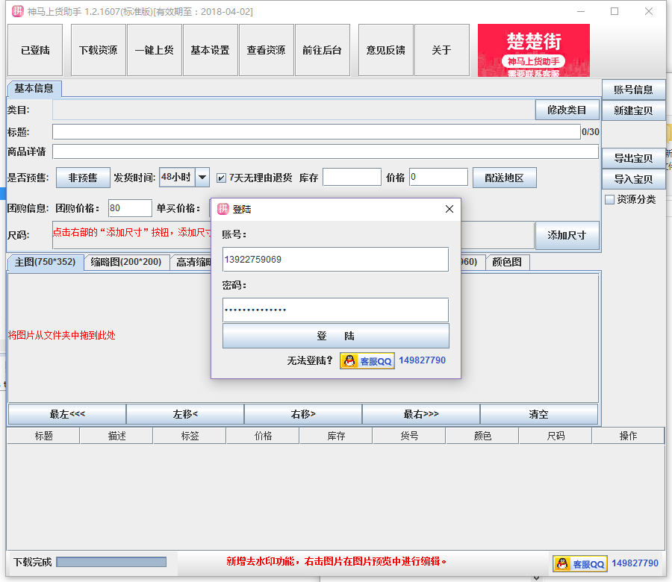Click the 配送地区 button

[505, 178]
